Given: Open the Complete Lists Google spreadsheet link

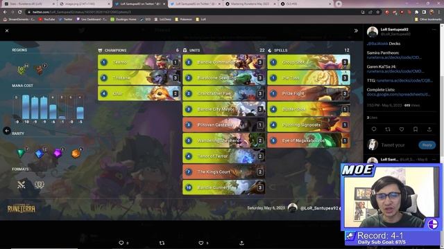Looking at the screenshot, I should coord(398,94).
